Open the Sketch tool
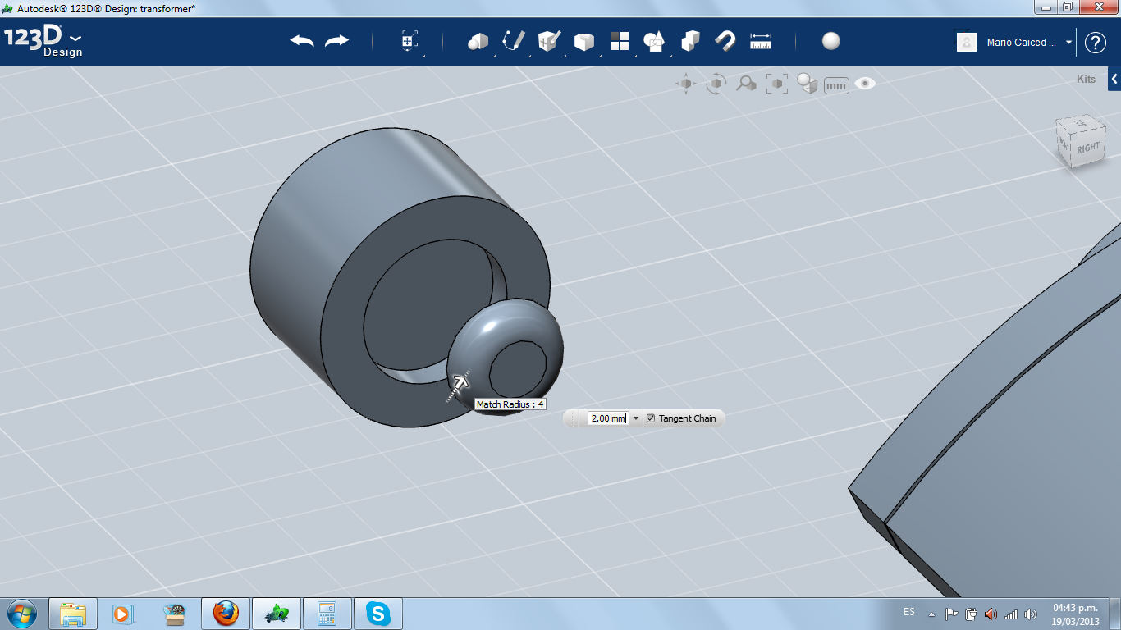The height and width of the screenshot is (630, 1121). tap(514, 41)
